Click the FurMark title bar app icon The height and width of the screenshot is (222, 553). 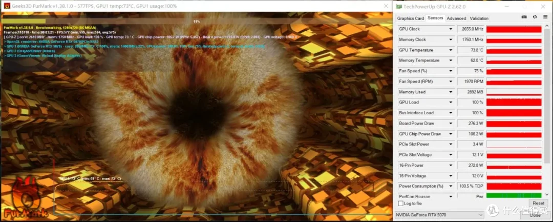[6, 6]
